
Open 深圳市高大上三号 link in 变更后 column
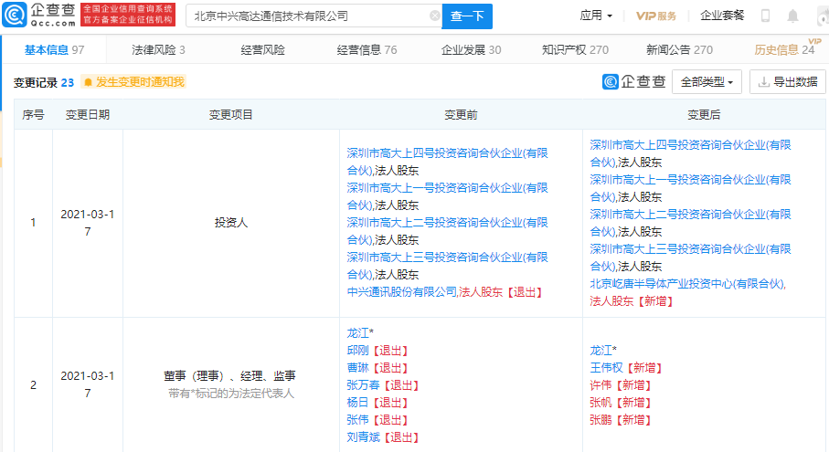[690, 258]
